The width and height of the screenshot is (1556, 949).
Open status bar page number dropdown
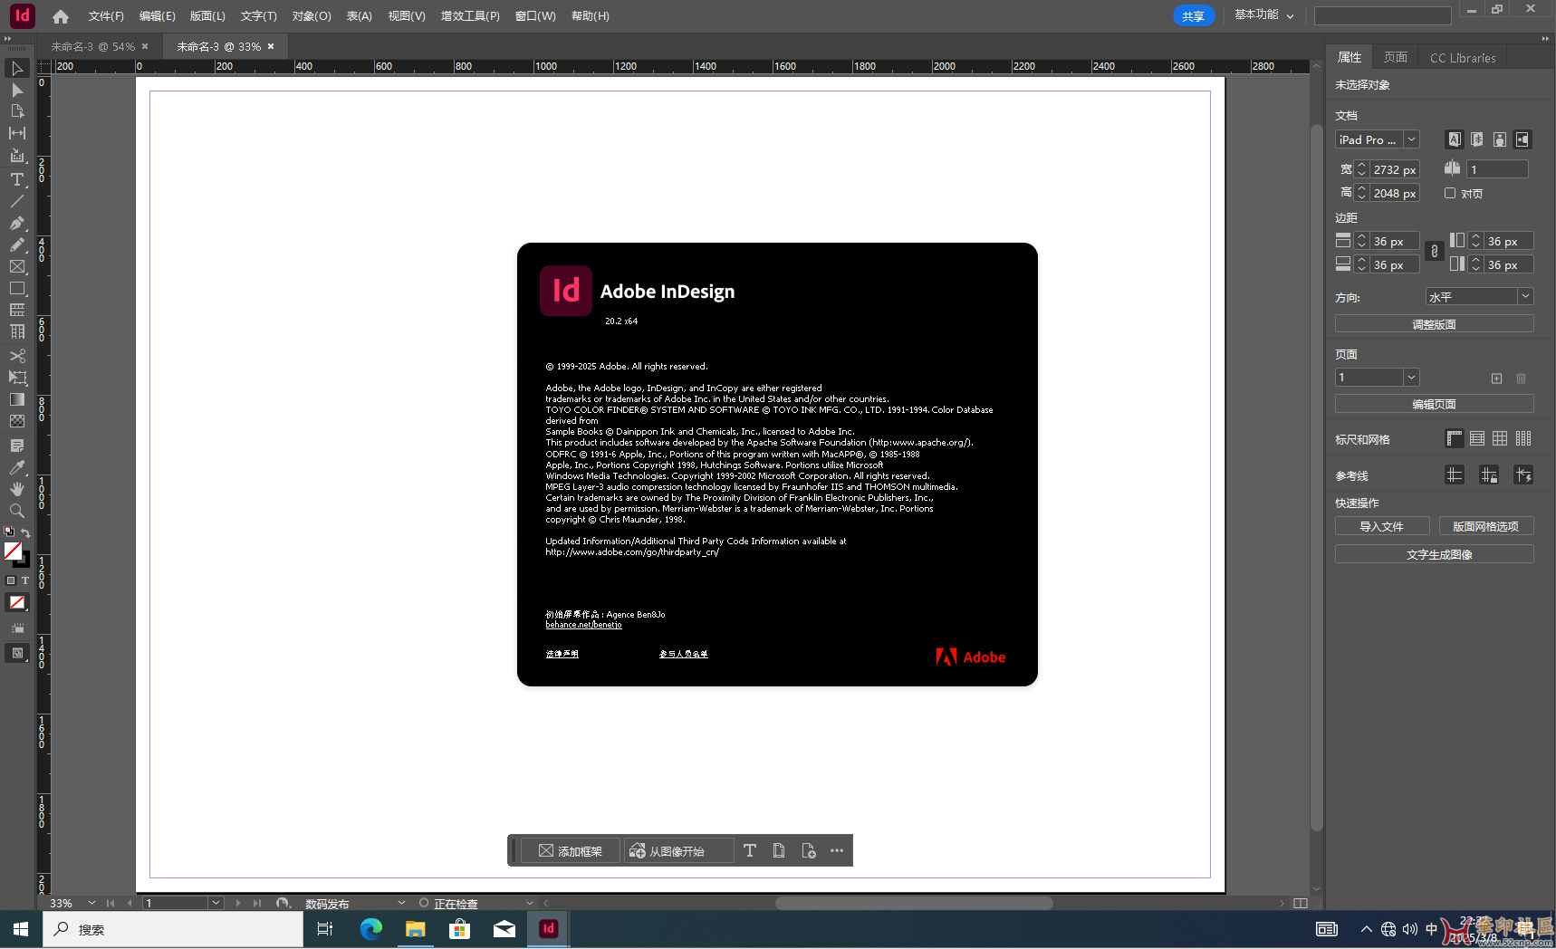click(216, 903)
